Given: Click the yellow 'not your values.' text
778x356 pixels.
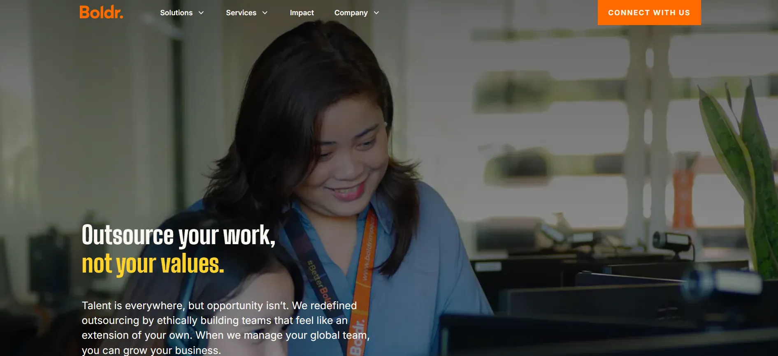Looking at the screenshot, I should pyautogui.click(x=153, y=264).
